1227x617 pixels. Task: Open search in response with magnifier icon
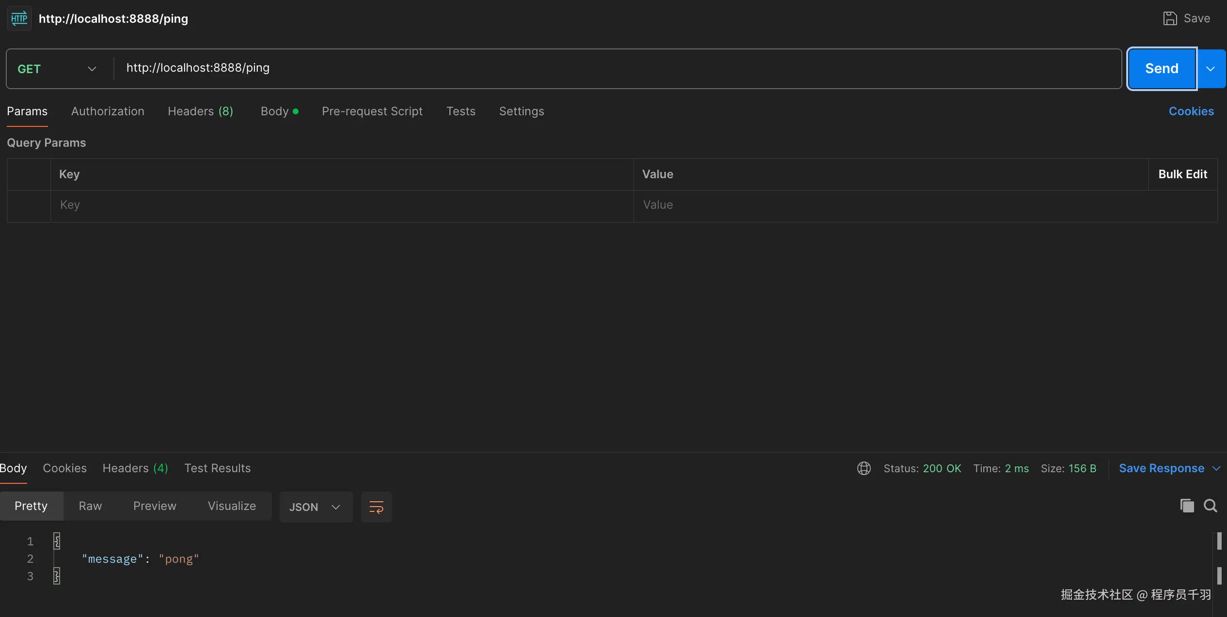tap(1210, 506)
